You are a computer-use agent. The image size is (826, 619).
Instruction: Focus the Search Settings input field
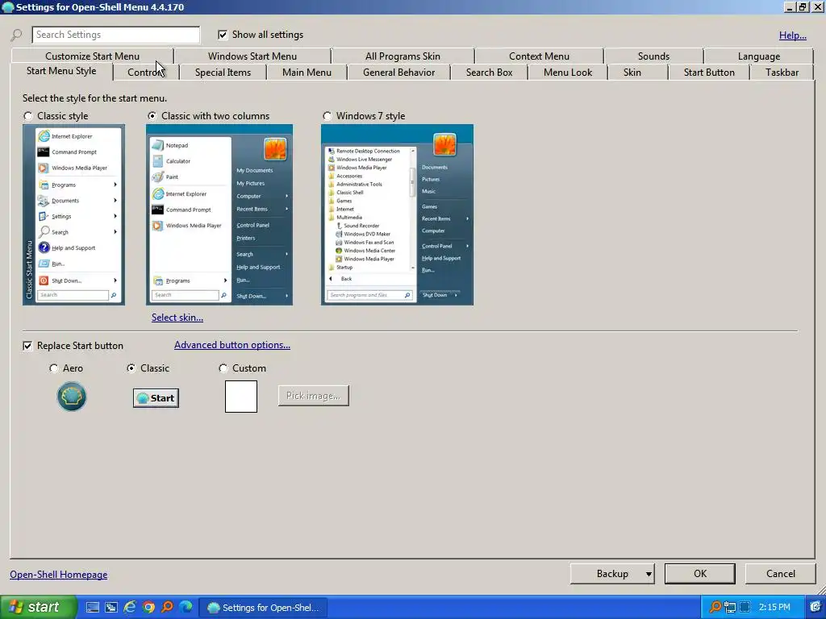(x=116, y=35)
